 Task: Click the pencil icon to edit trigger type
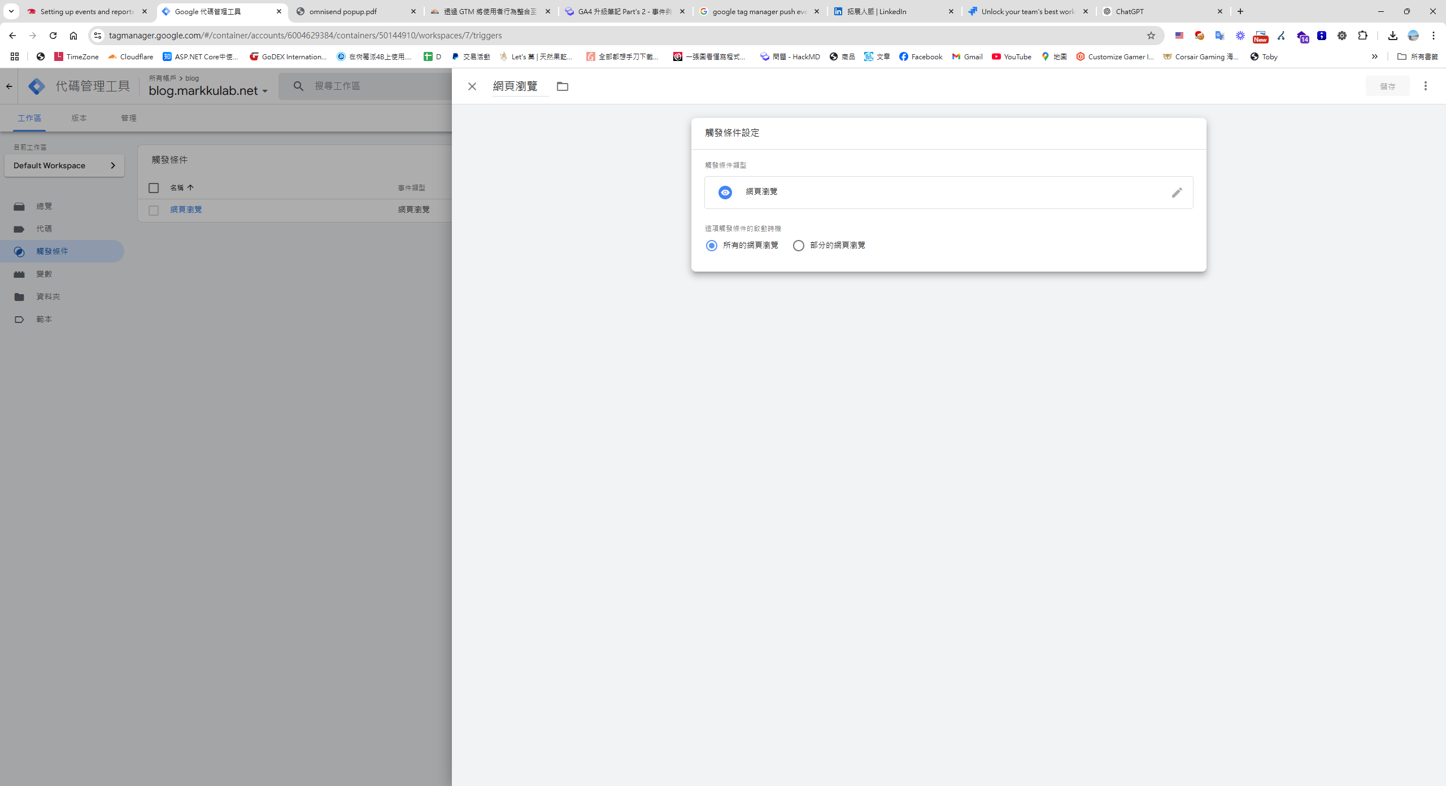[x=1177, y=193]
